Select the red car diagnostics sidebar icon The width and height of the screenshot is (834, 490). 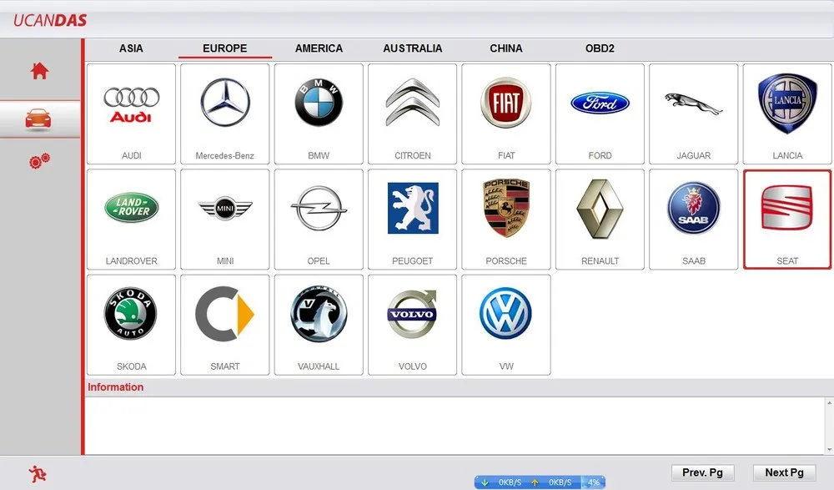(38, 119)
